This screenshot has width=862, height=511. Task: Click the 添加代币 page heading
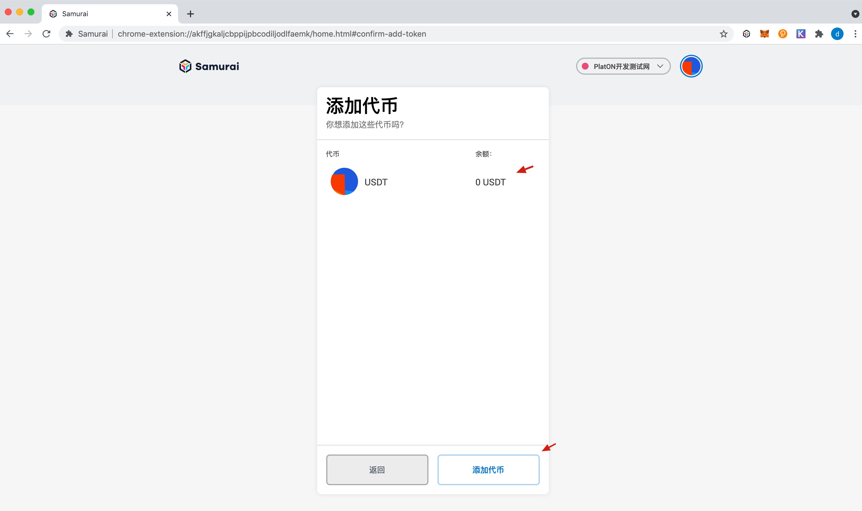pyautogui.click(x=362, y=105)
